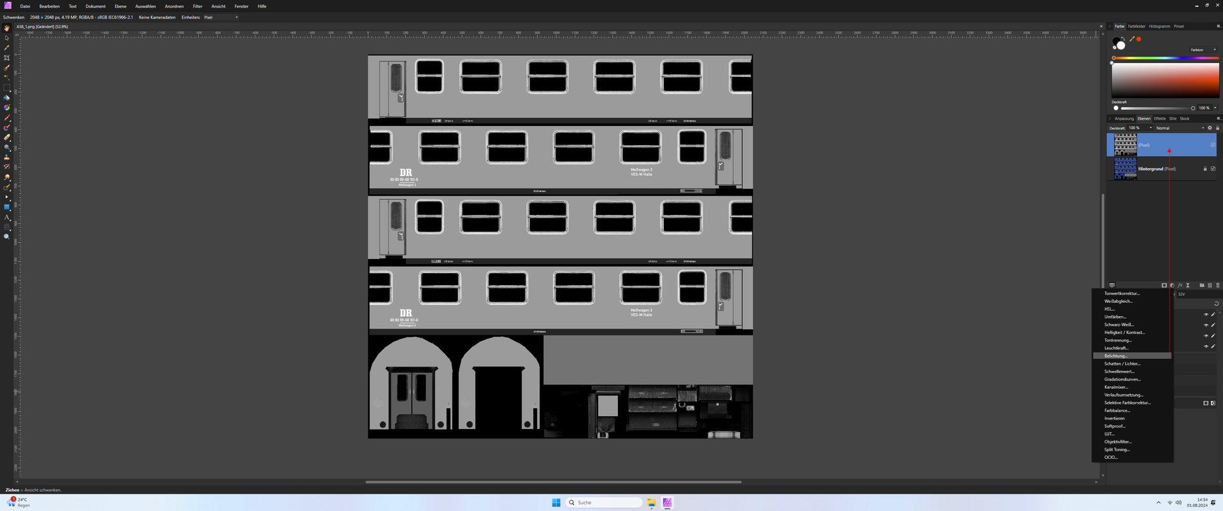Viewport: 1223px width, 511px height.
Task: Toggle visibility checkbox of top Pixel layer
Action: 1213,145
